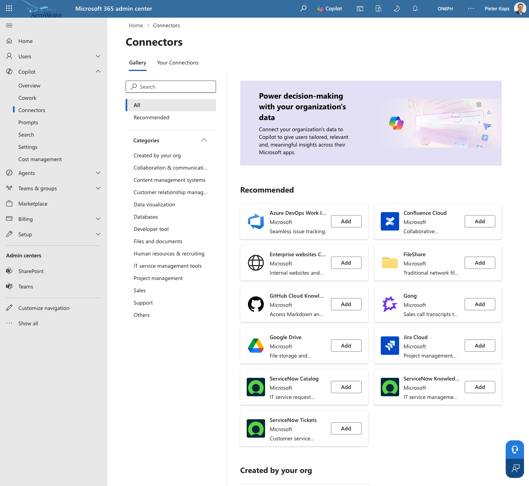Toggle dark mode moon icon
The width and height of the screenshot is (529, 486).
[x=397, y=8]
